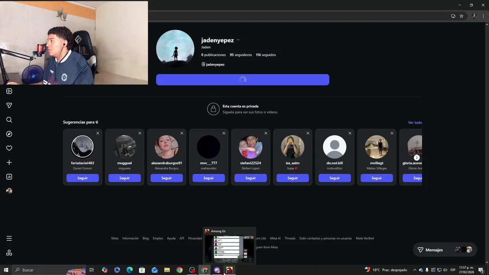The height and width of the screenshot is (275, 489).
Task: Click the Empleo footer link
Action: [x=158, y=238]
